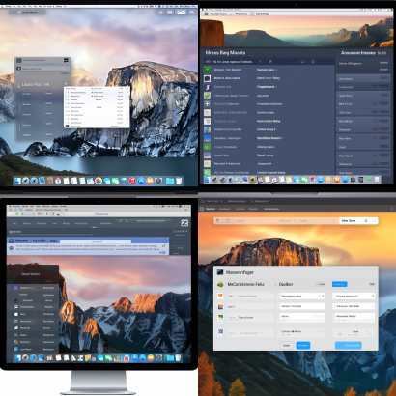Select the green T icon row in dark list

[x=269, y=70]
